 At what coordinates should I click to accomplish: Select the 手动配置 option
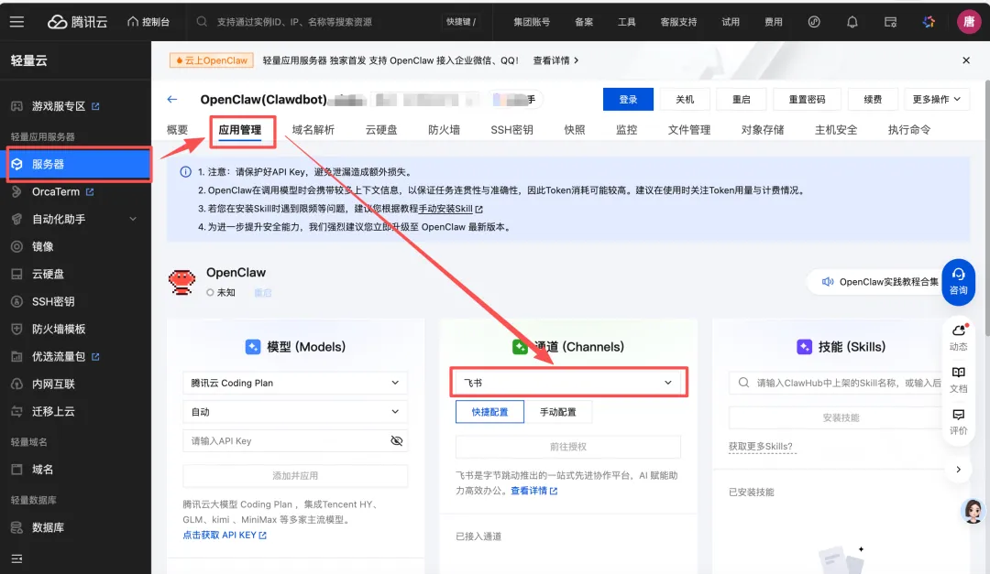[558, 412]
